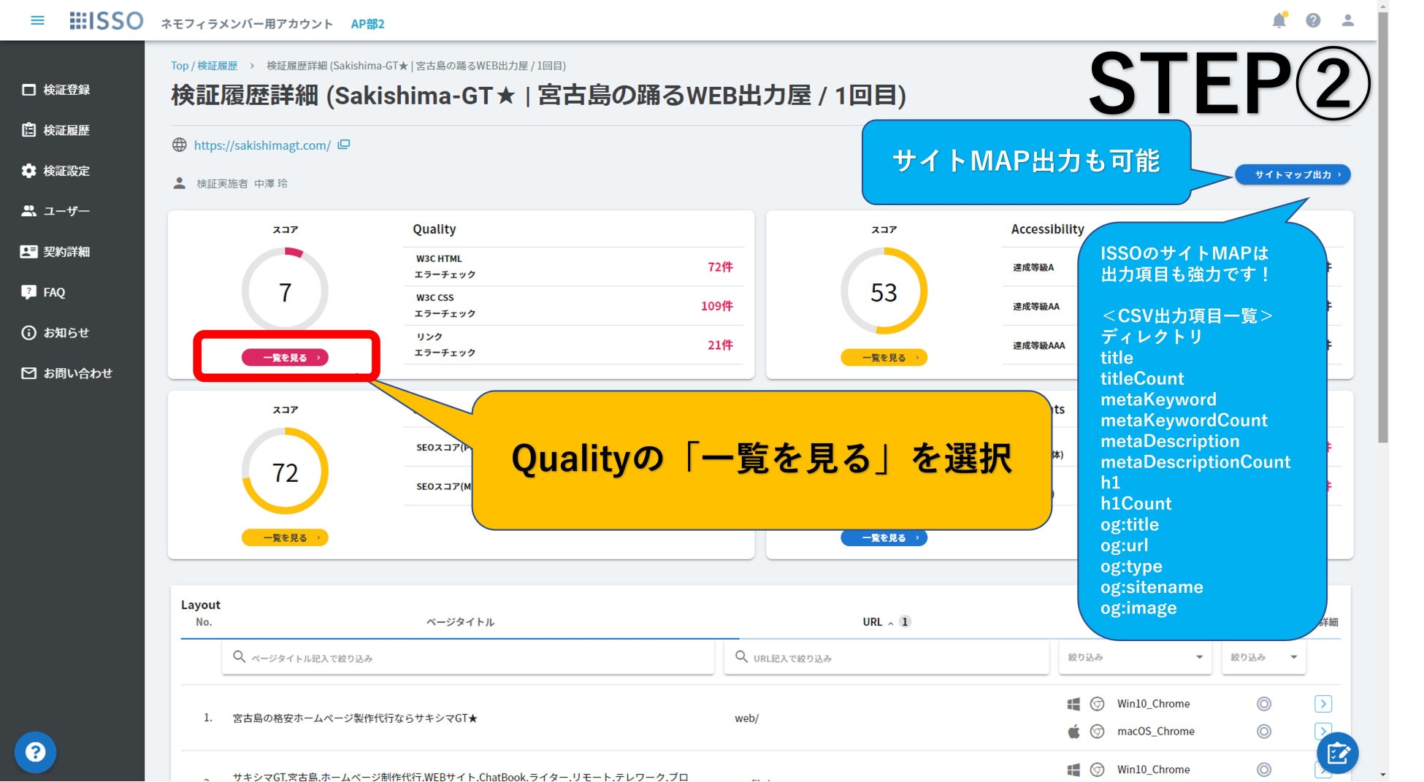Click the Accessibility score ring showing 53
Viewport: 1424px width, 782px height.
click(x=884, y=291)
